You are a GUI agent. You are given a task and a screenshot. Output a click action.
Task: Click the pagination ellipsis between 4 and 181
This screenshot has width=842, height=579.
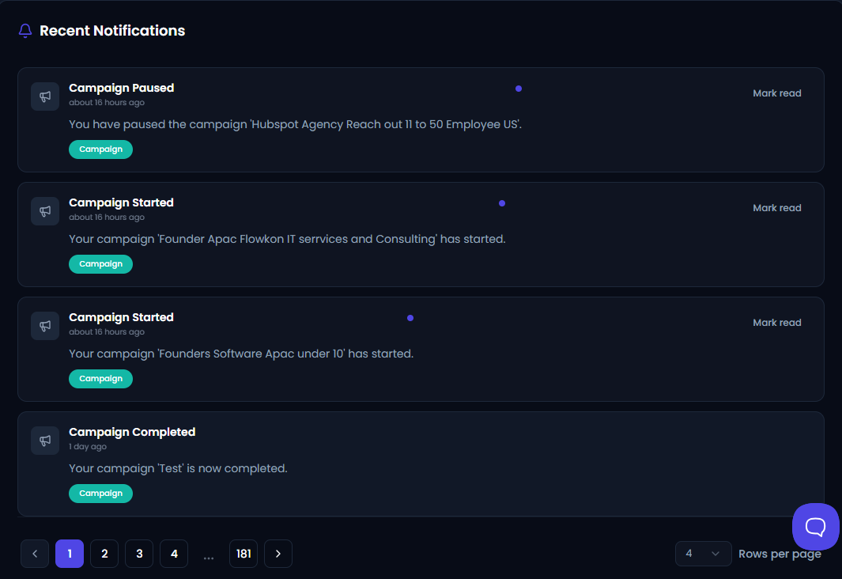[209, 556]
